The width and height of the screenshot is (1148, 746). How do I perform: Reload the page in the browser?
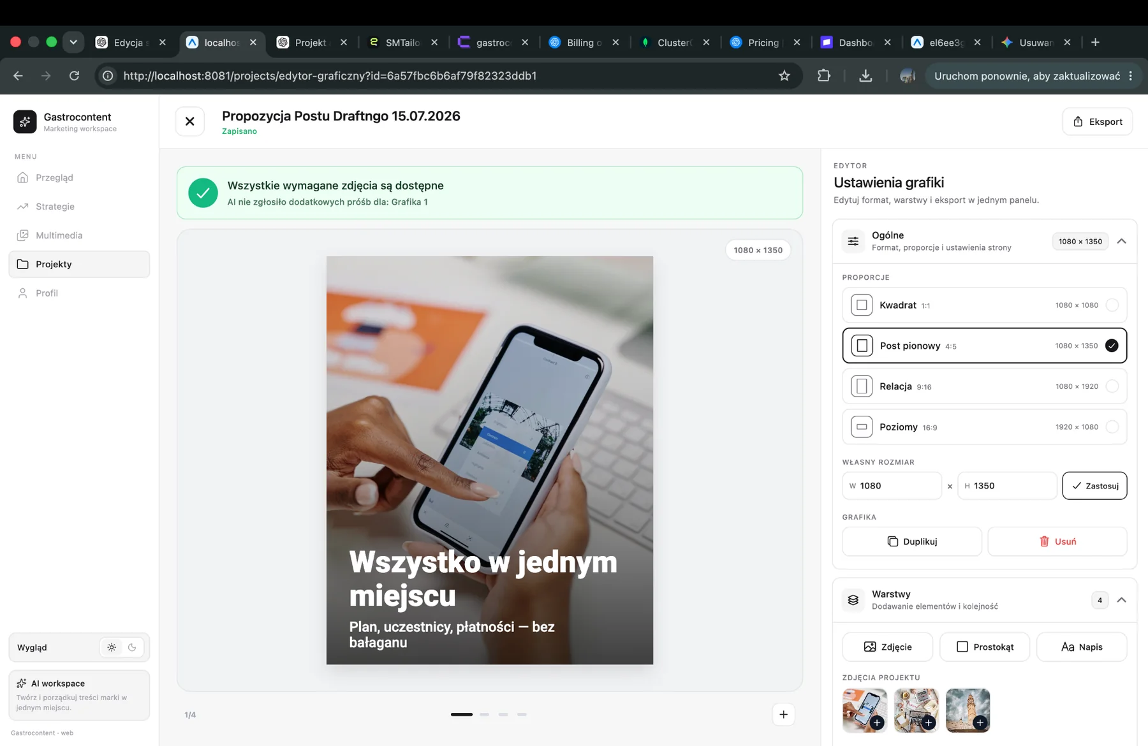click(x=74, y=76)
